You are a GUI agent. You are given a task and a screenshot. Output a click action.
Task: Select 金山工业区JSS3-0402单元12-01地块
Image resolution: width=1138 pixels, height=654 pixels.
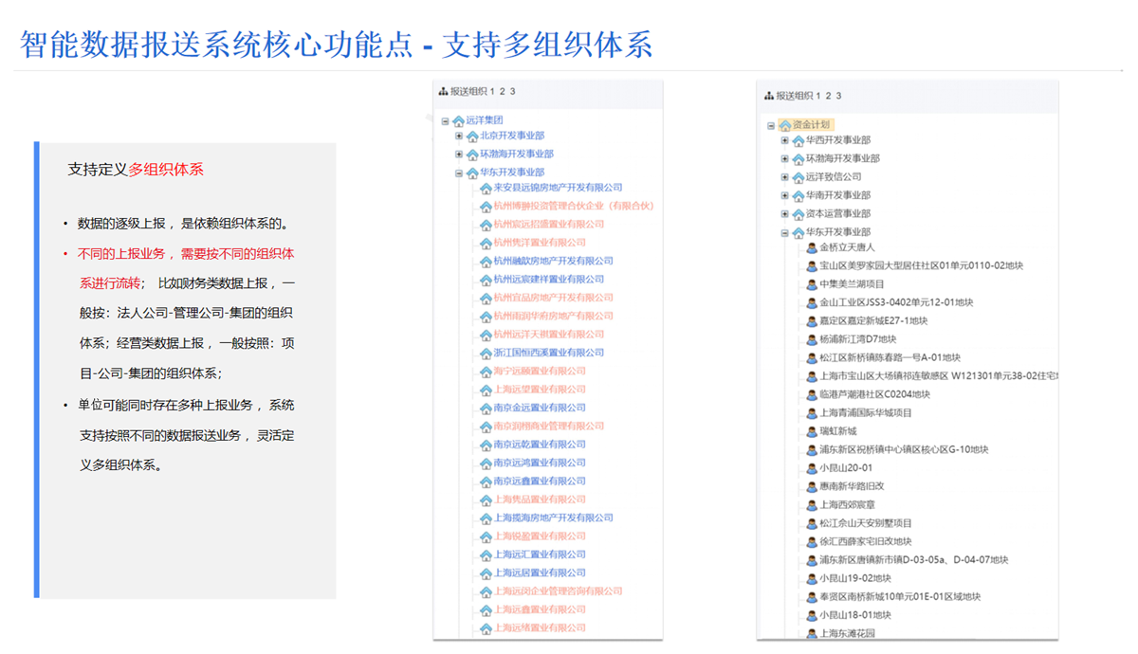(x=896, y=303)
